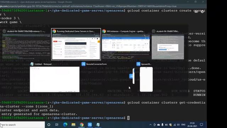Switch to Running Dedicated Game Servers Chrome window
Image resolution: width=227 pixels, height=128 pixels.
[76, 44]
